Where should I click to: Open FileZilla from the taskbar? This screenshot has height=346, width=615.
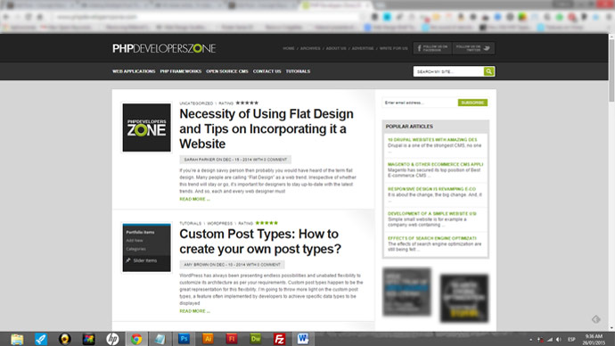click(280, 339)
